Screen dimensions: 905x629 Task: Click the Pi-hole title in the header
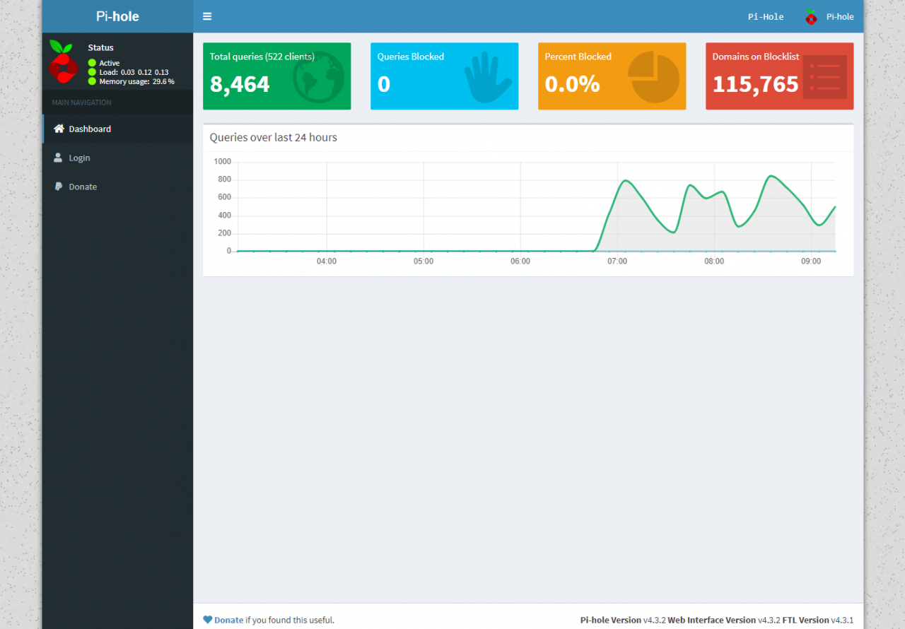coord(117,16)
